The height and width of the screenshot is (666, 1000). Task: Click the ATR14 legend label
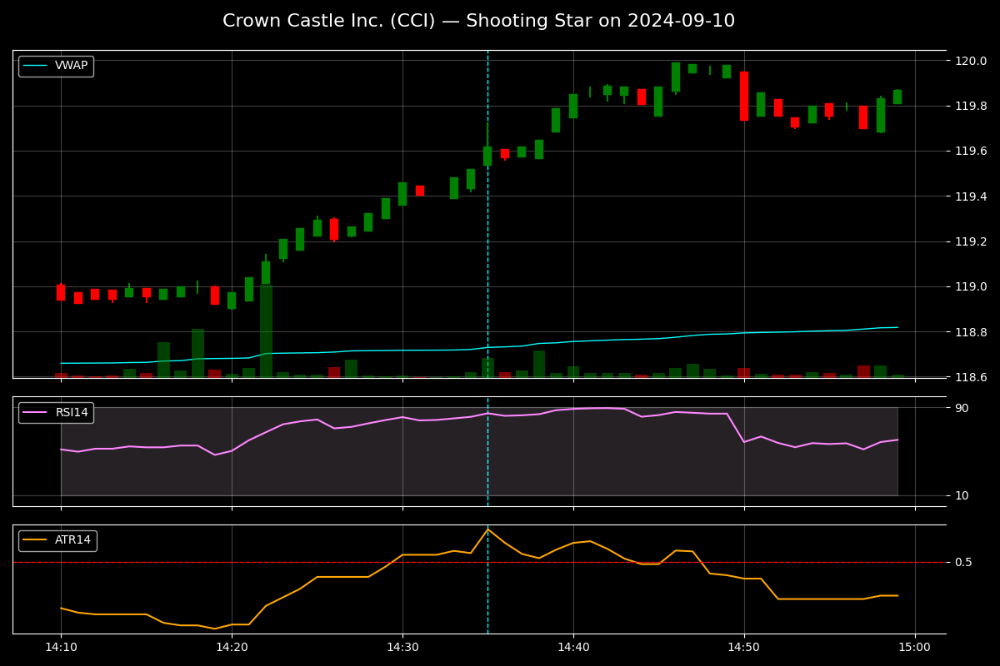pos(72,540)
